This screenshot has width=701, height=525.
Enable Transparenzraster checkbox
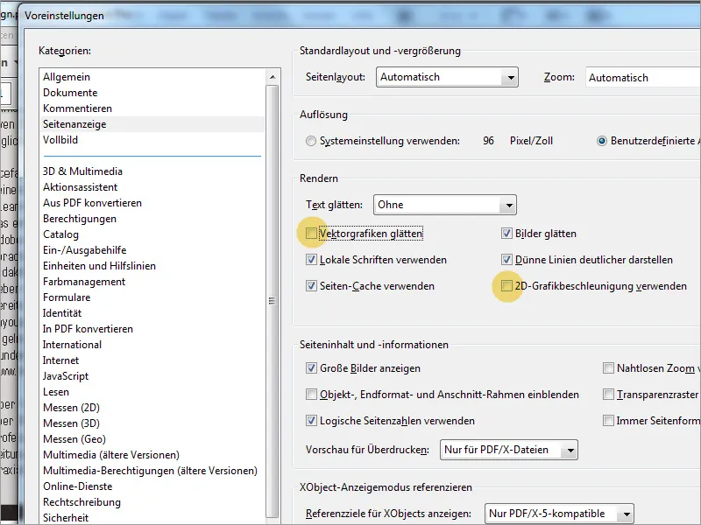pos(608,395)
